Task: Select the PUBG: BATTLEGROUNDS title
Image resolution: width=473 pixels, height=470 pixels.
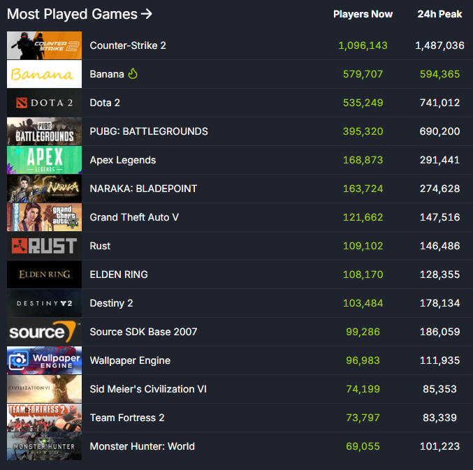Action: [149, 131]
